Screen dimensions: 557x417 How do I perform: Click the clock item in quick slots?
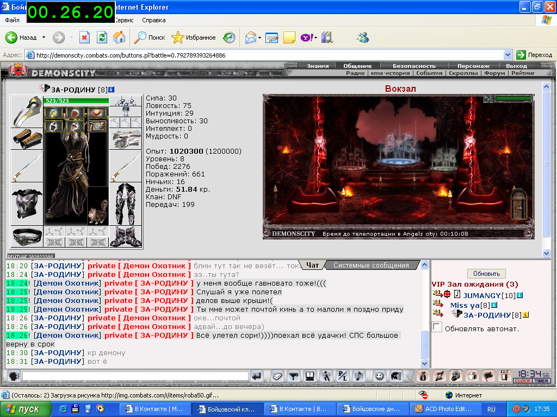pyautogui.click(x=97, y=126)
